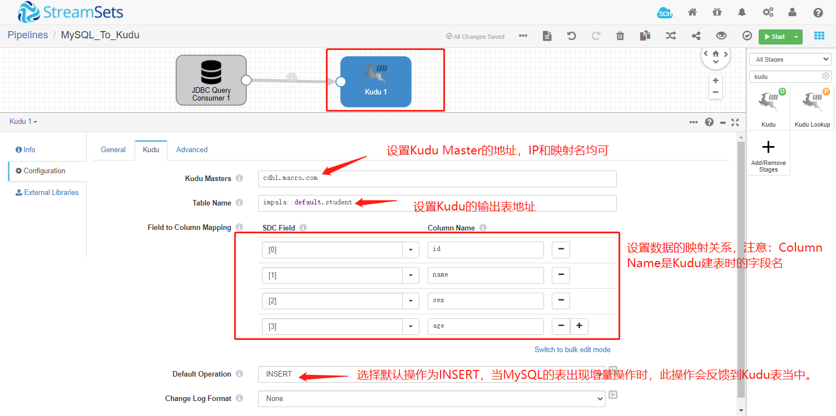Edit the Table Name input field
The width and height of the screenshot is (836, 416).
pos(437,203)
